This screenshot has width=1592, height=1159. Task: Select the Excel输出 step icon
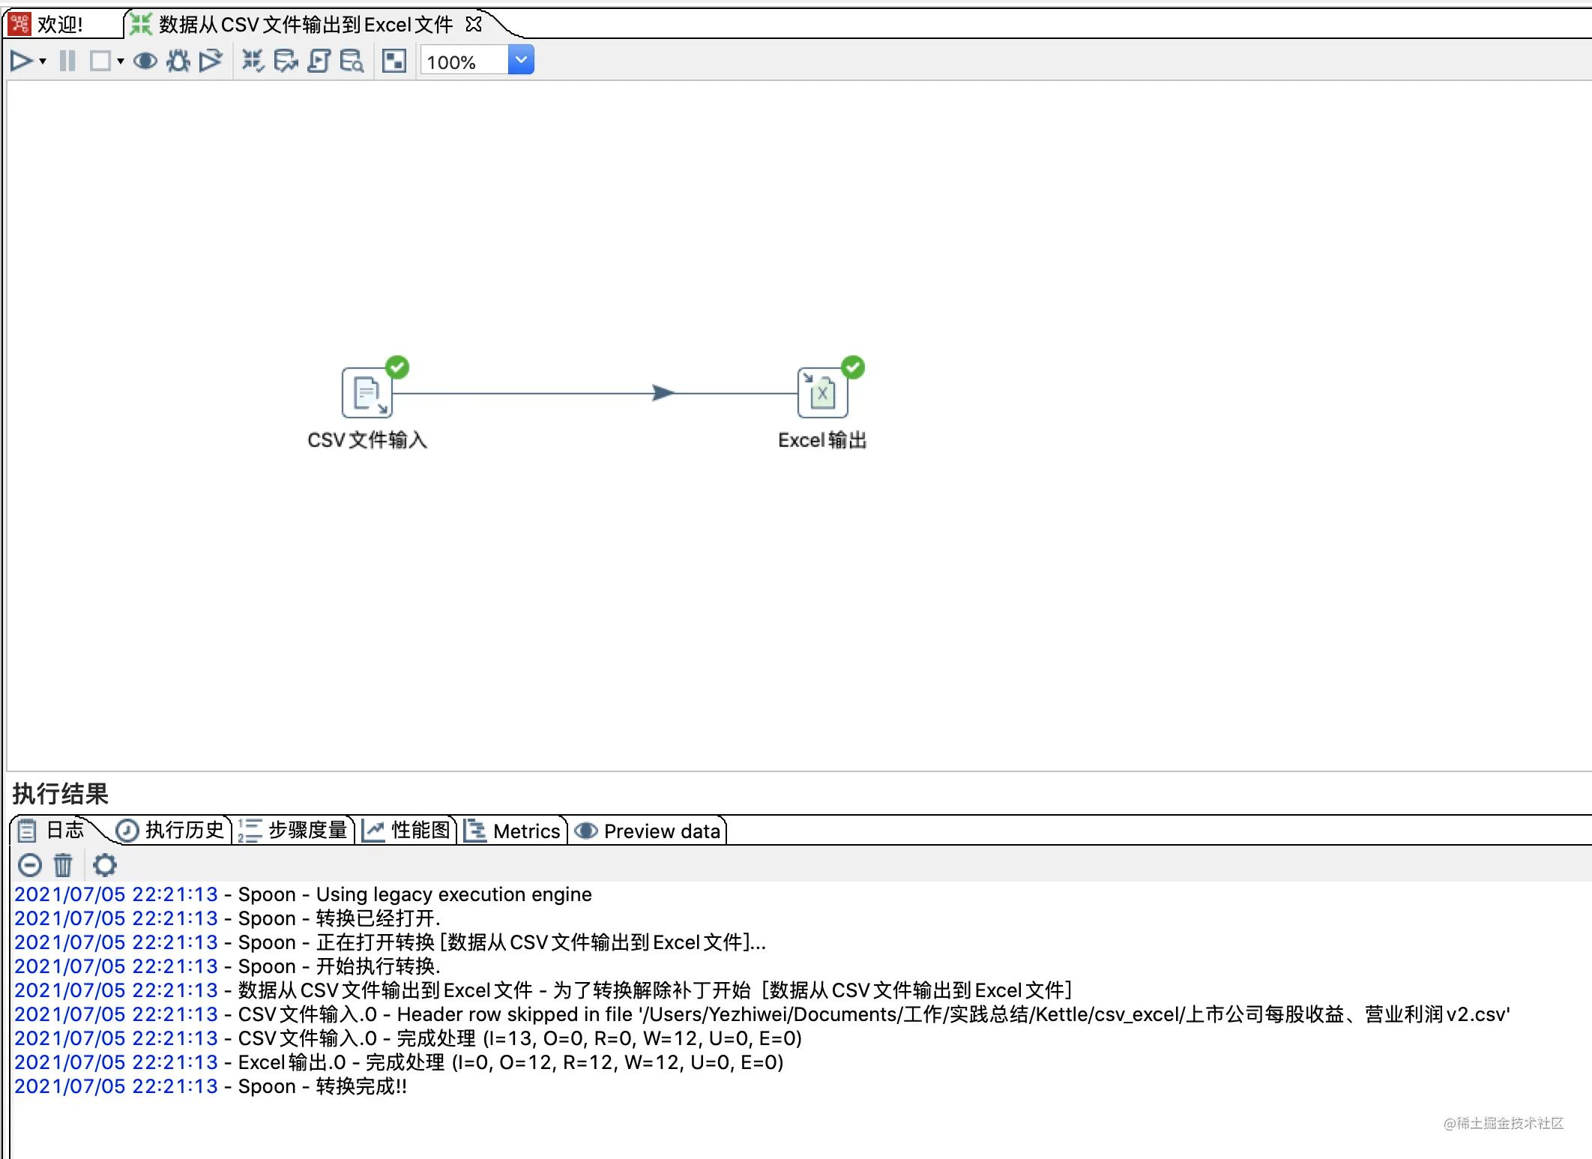point(823,393)
